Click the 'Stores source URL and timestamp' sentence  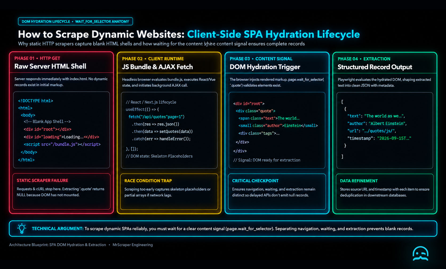(385, 192)
